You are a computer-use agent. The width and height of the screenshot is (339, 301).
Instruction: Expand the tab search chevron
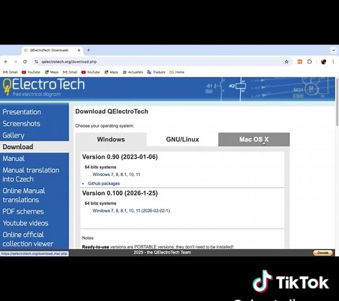[334, 50]
